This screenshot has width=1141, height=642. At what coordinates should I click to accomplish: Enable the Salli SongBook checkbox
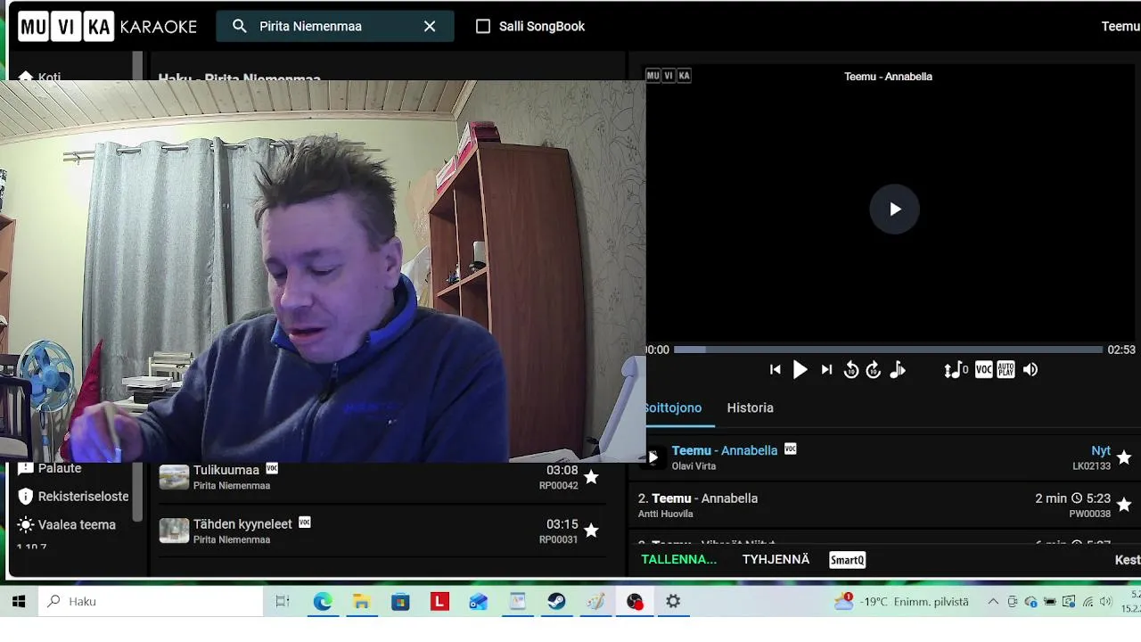(483, 26)
